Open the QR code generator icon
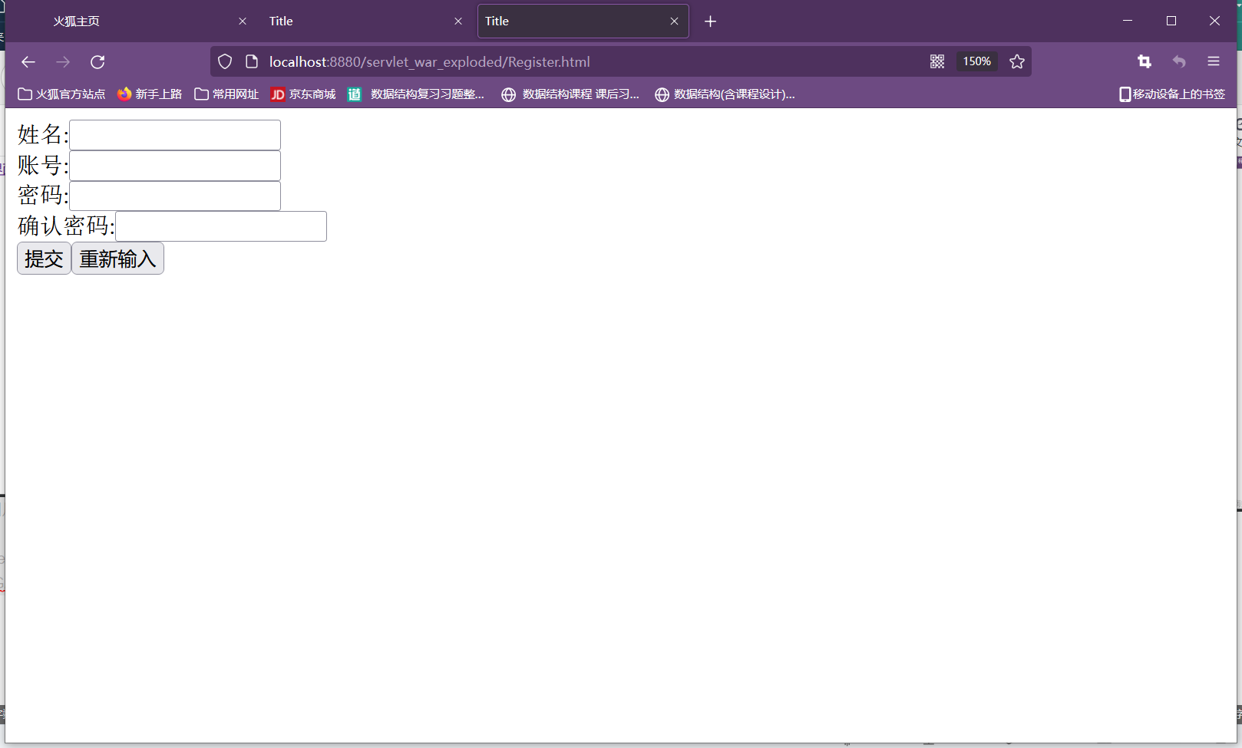Image resolution: width=1242 pixels, height=748 pixels. pos(937,62)
